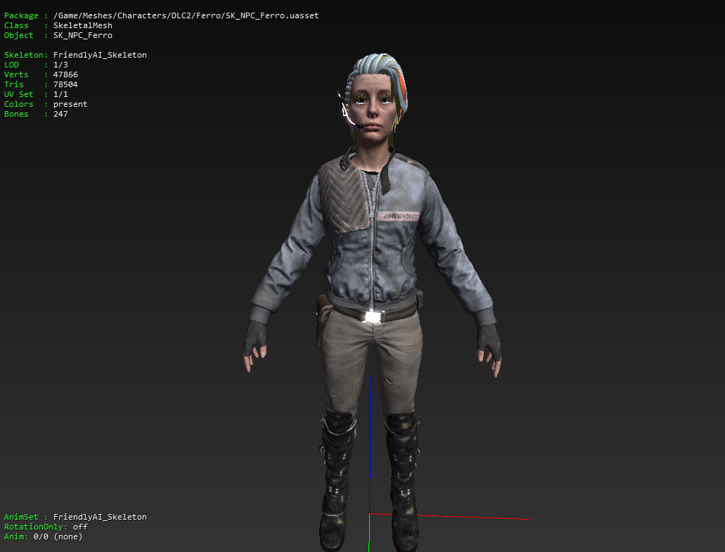
Task: Click the 'SkeletalMesh' class value
Action: pyautogui.click(x=83, y=25)
